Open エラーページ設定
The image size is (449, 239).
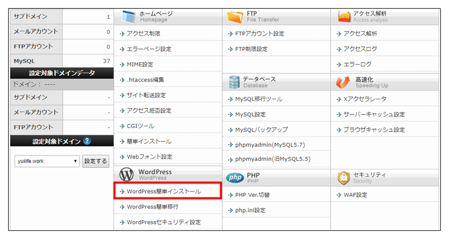click(149, 49)
